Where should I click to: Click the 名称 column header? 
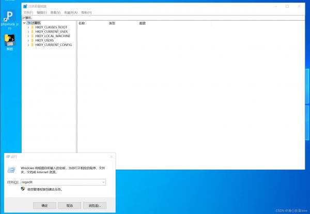click(x=82, y=23)
